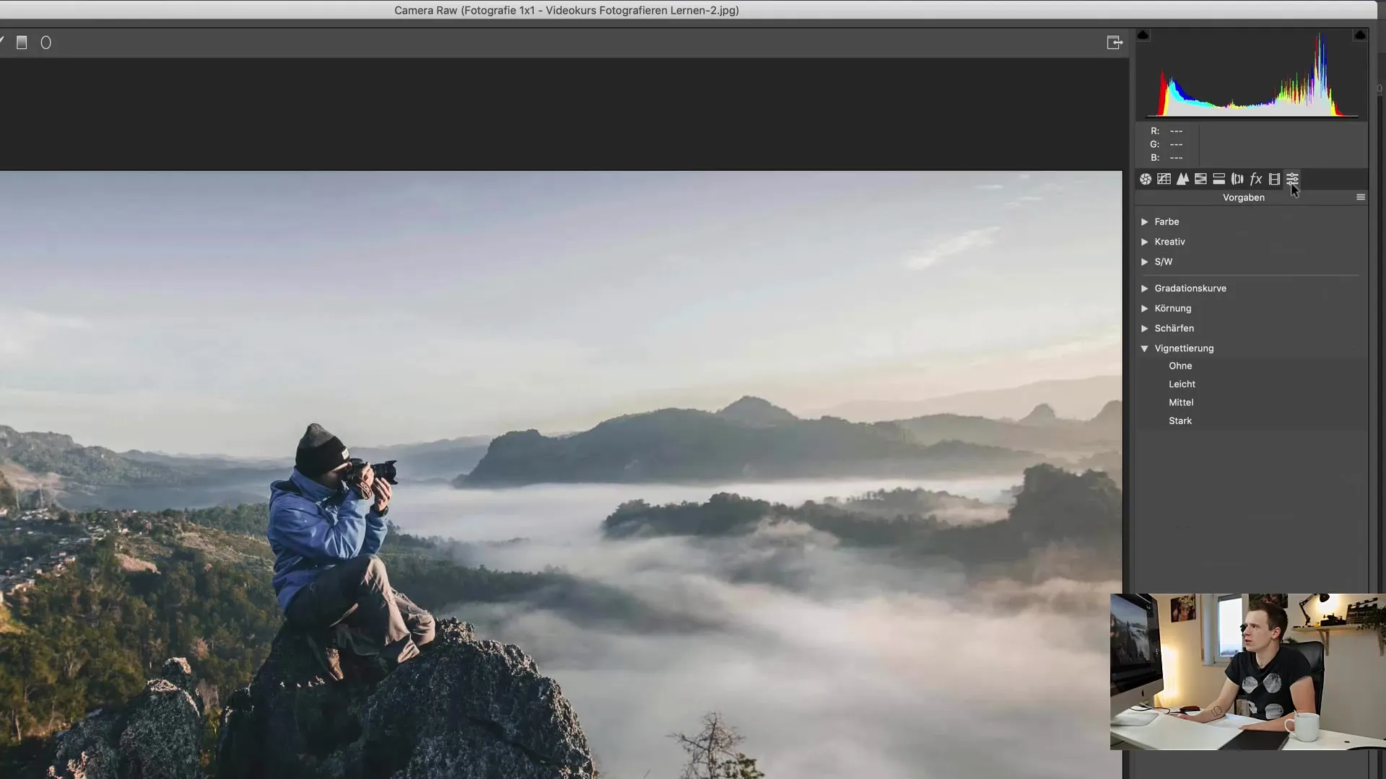Image resolution: width=1386 pixels, height=779 pixels.
Task: Open the Basic adjustments (aperture) panel tab
Action: (1146, 179)
